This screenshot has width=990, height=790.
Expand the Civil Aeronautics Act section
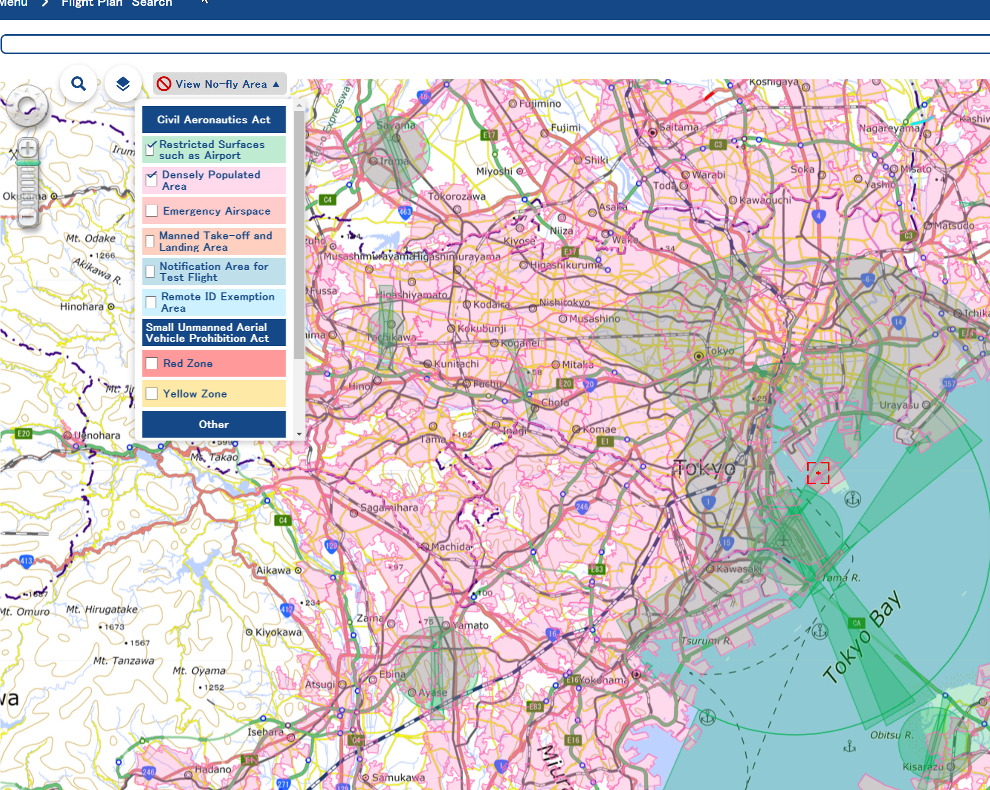tap(214, 119)
